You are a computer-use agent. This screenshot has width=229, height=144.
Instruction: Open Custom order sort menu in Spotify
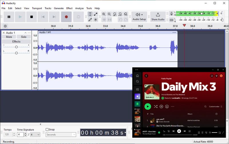216,106
